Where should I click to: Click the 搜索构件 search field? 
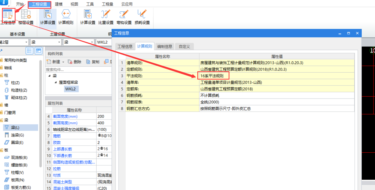click(78, 70)
